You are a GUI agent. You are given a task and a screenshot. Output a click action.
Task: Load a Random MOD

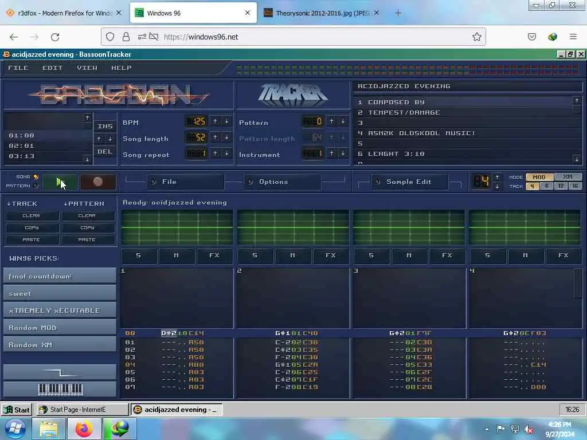pyautogui.click(x=60, y=328)
